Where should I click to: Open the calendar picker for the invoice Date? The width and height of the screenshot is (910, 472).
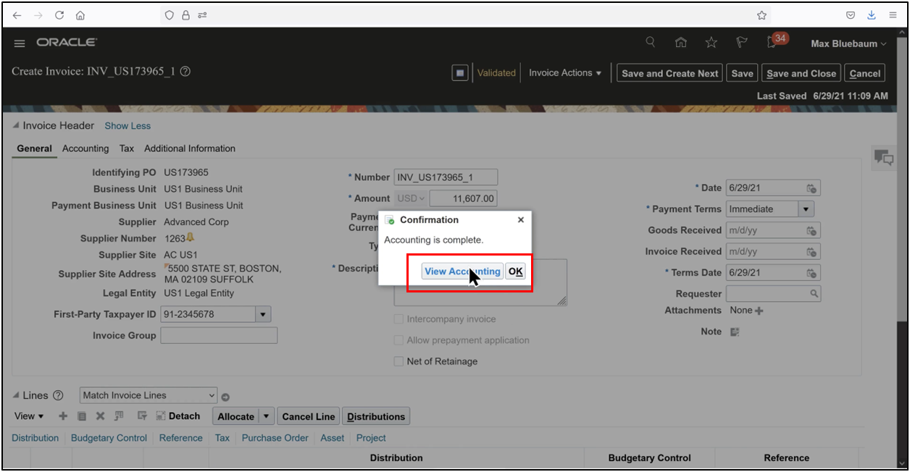click(813, 187)
